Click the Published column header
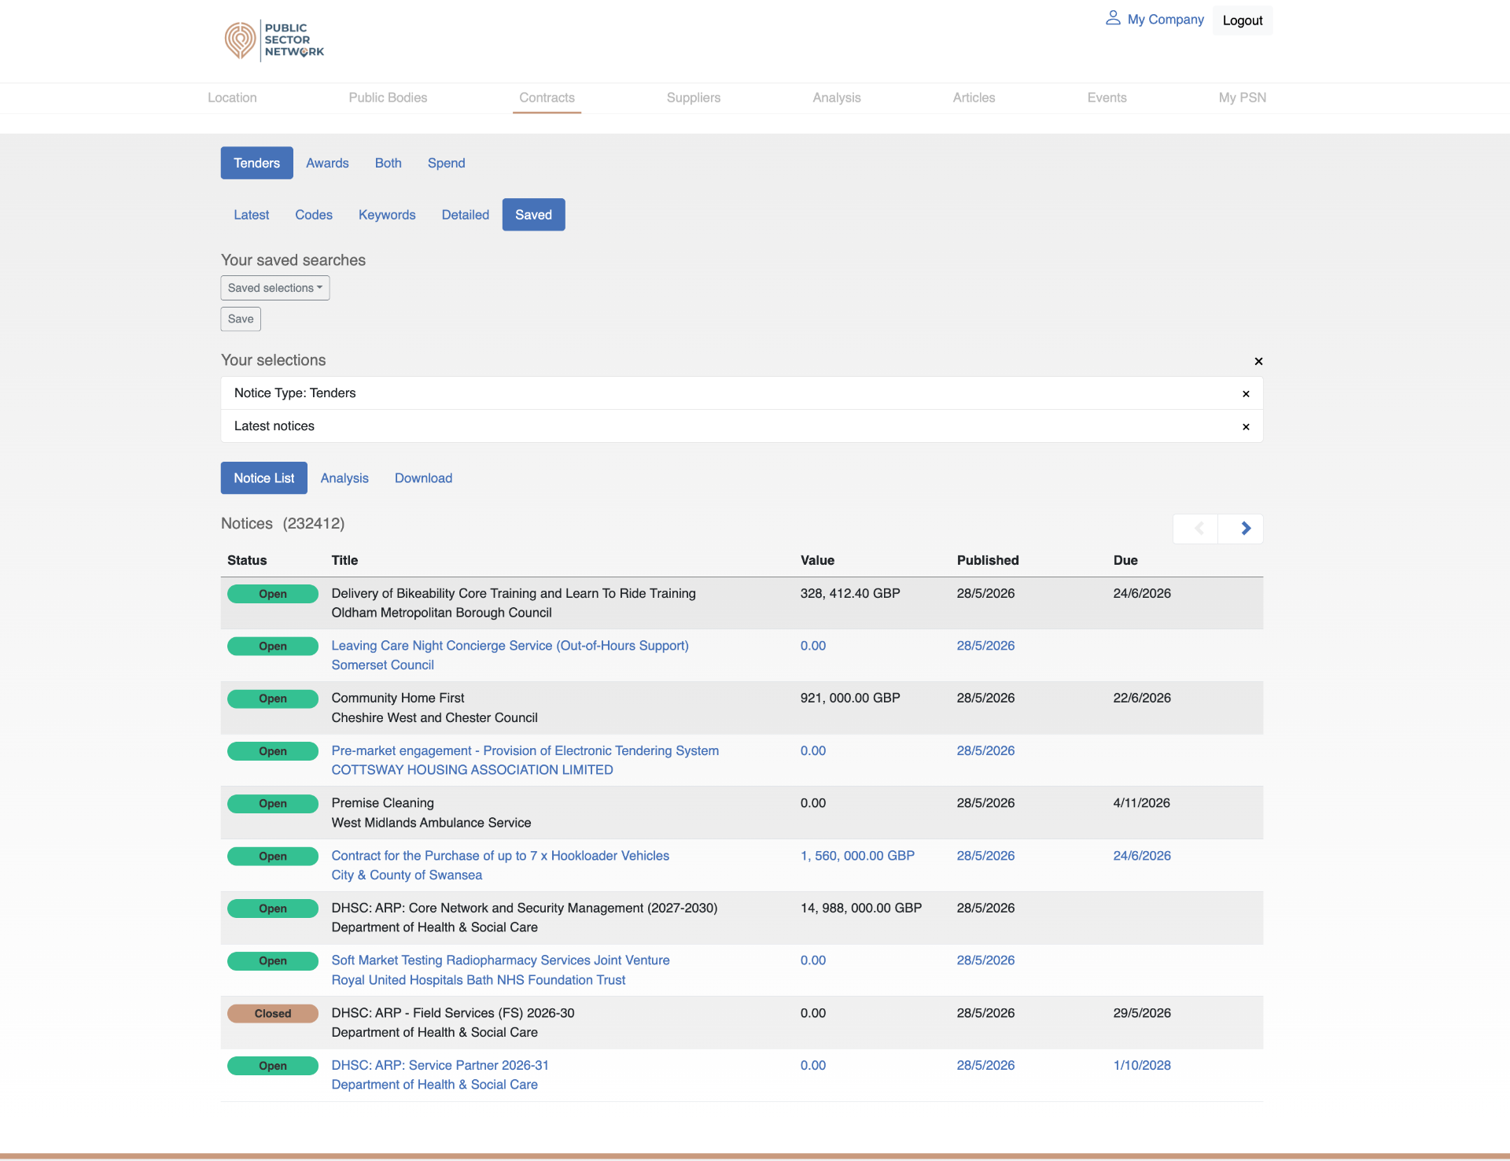This screenshot has height=1161, width=1510. (988, 560)
